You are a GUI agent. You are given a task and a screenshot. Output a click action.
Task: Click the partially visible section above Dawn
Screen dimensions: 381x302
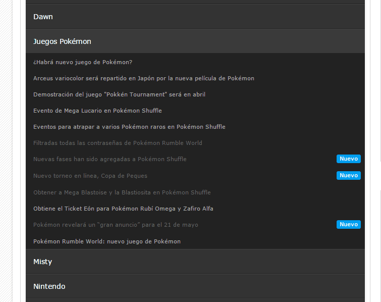[195, 2]
